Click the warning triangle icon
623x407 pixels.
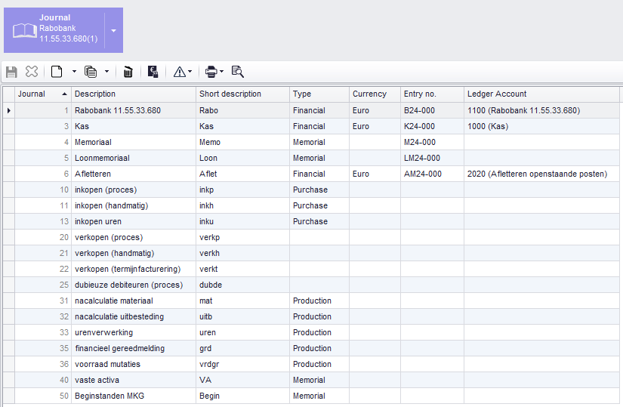point(180,72)
